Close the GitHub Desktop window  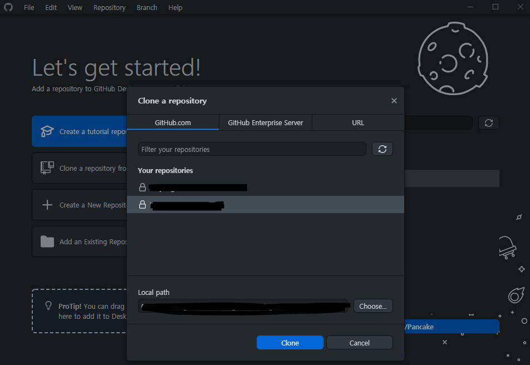(520, 7)
